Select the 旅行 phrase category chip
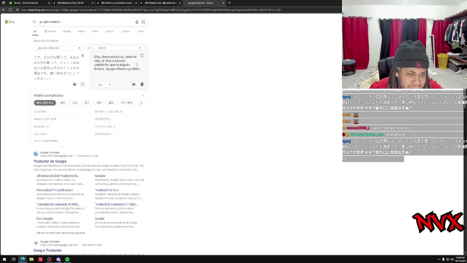The image size is (467, 263). point(87,103)
